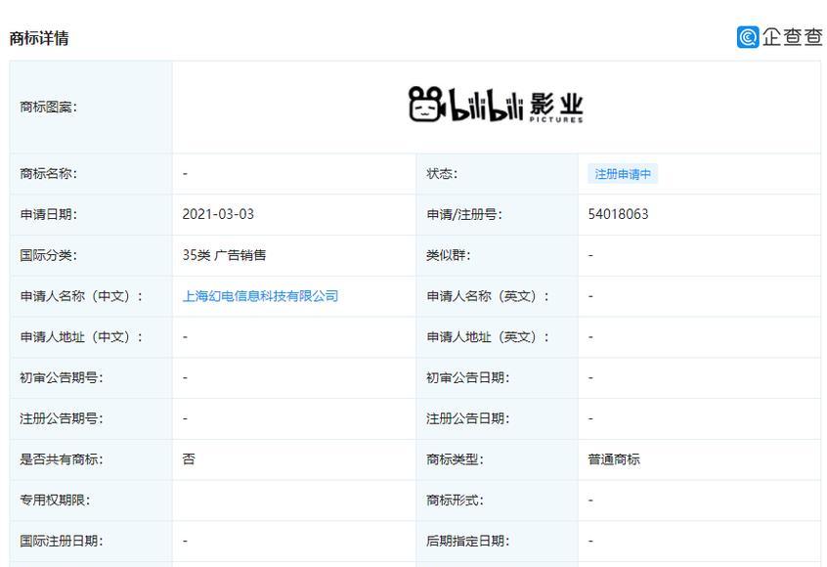Screen dimensions: 827x567
Task: Select the 商标详情 heading
Action: [x=39, y=38]
